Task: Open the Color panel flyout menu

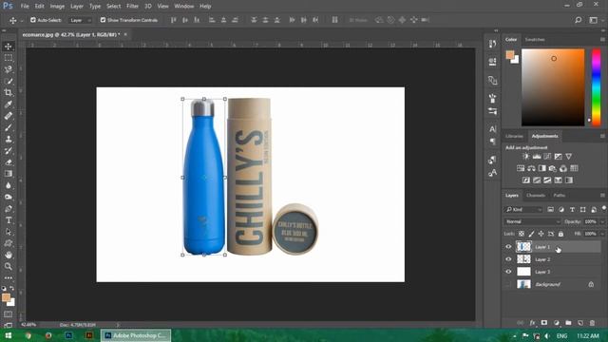Action: pyautogui.click(x=602, y=40)
